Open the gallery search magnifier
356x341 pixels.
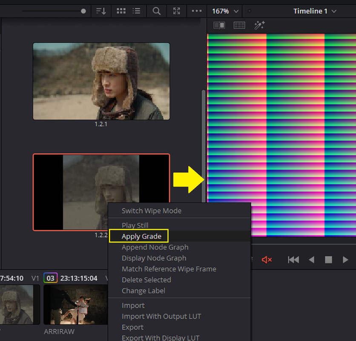(x=156, y=11)
